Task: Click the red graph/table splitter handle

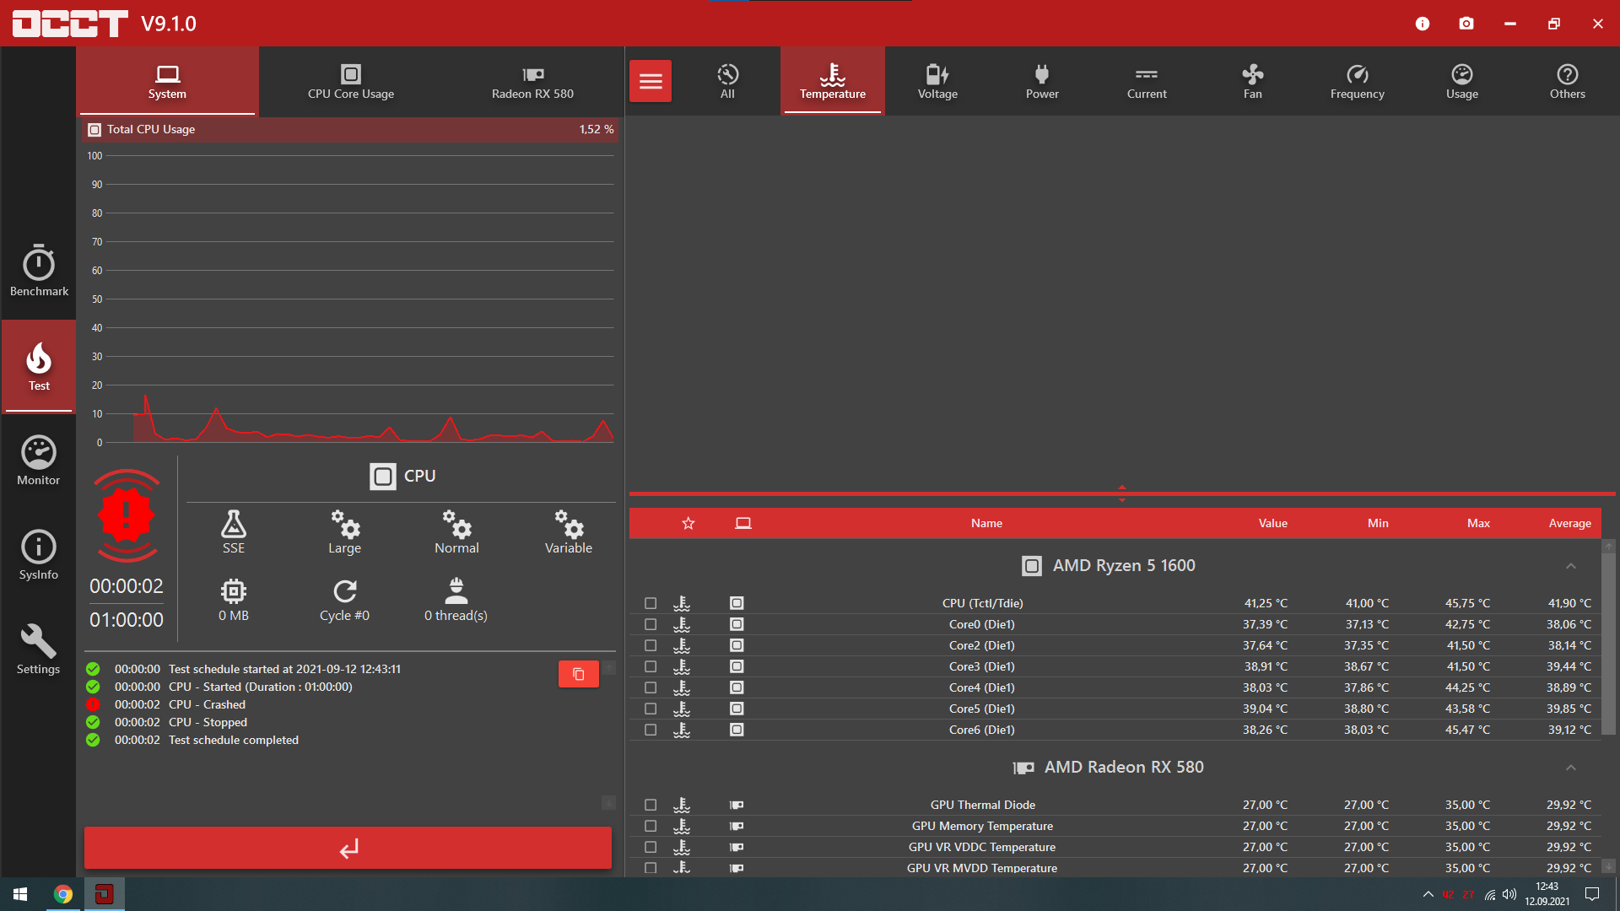Action: click(1122, 493)
